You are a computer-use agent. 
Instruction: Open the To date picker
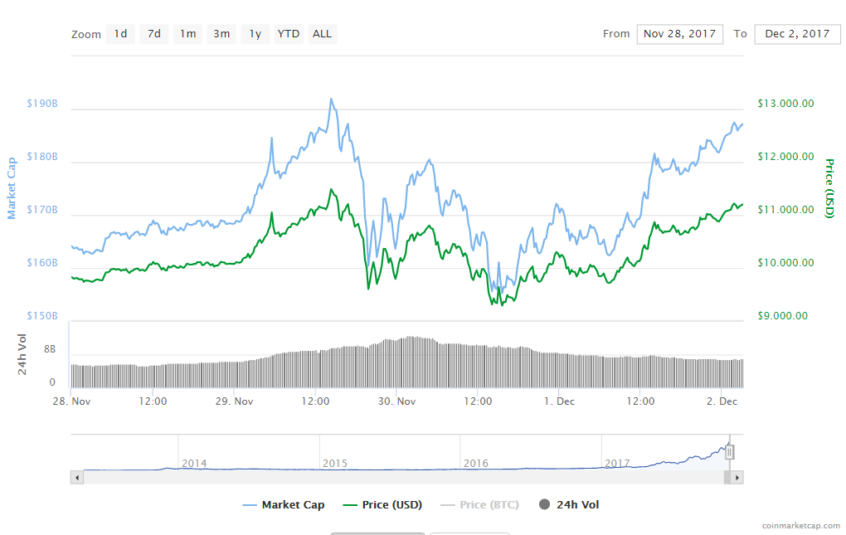(x=797, y=34)
